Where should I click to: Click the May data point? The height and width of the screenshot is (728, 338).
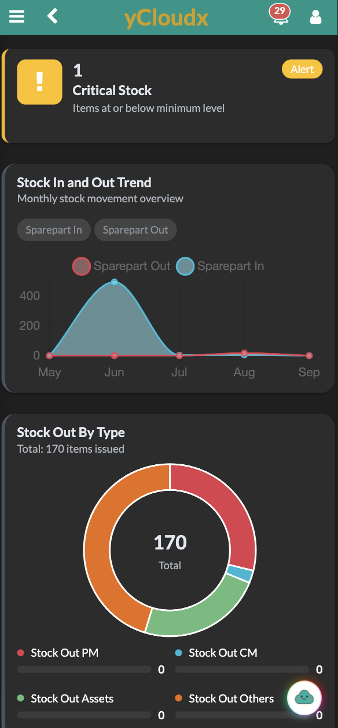[x=49, y=355]
